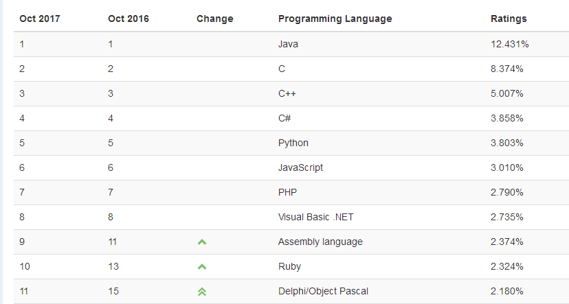Select the Visual Basic .NET entry
Image resolution: width=569 pixels, height=304 pixels.
(x=315, y=217)
